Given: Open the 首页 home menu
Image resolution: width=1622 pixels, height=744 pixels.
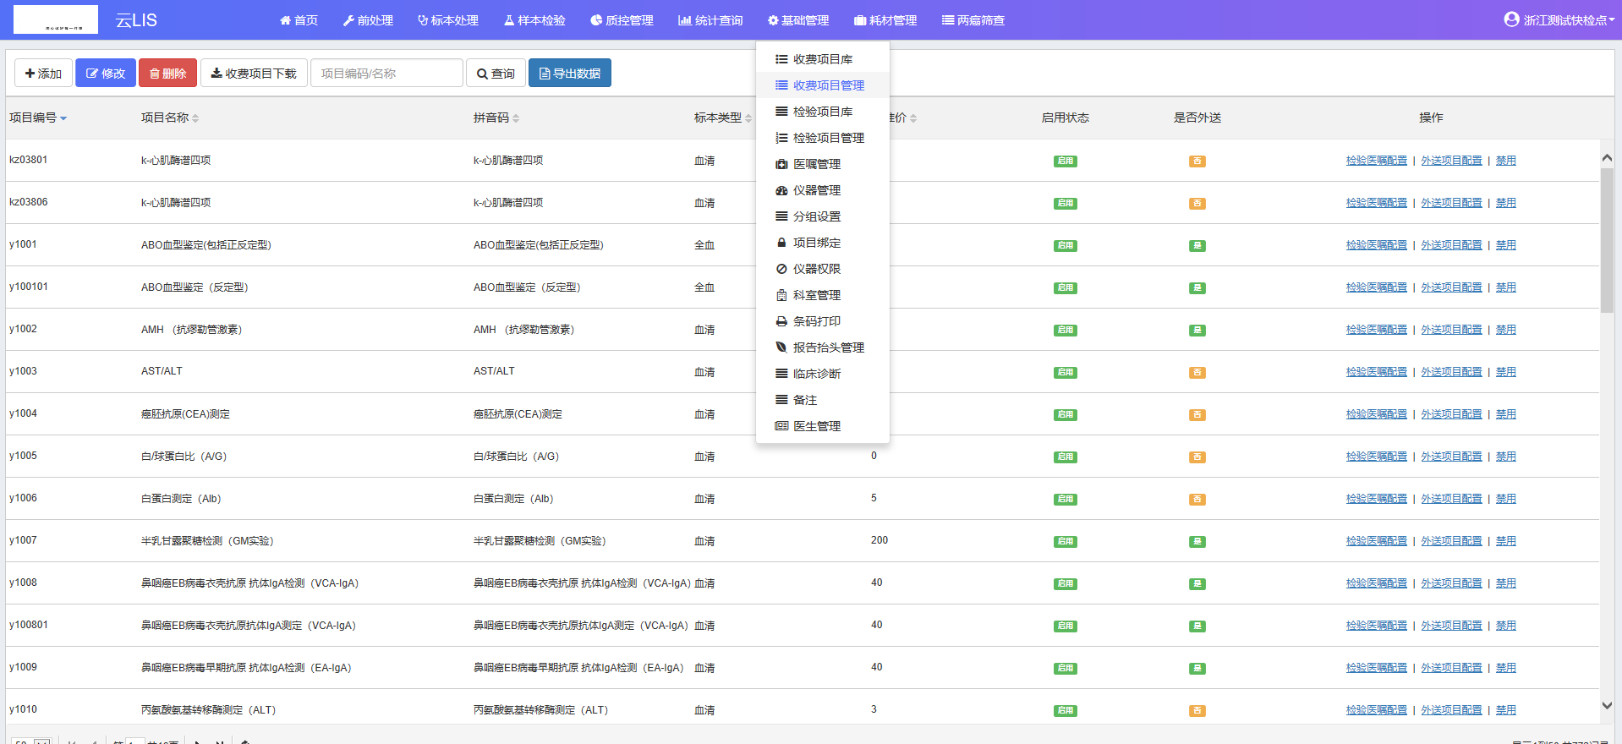Looking at the screenshot, I should tap(299, 20).
